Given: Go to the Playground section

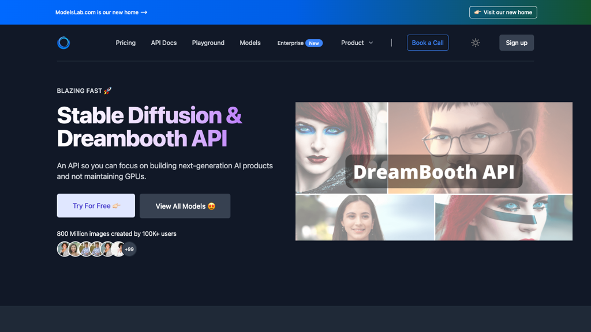Looking at the screenshot, I should [x=208, y=43].
